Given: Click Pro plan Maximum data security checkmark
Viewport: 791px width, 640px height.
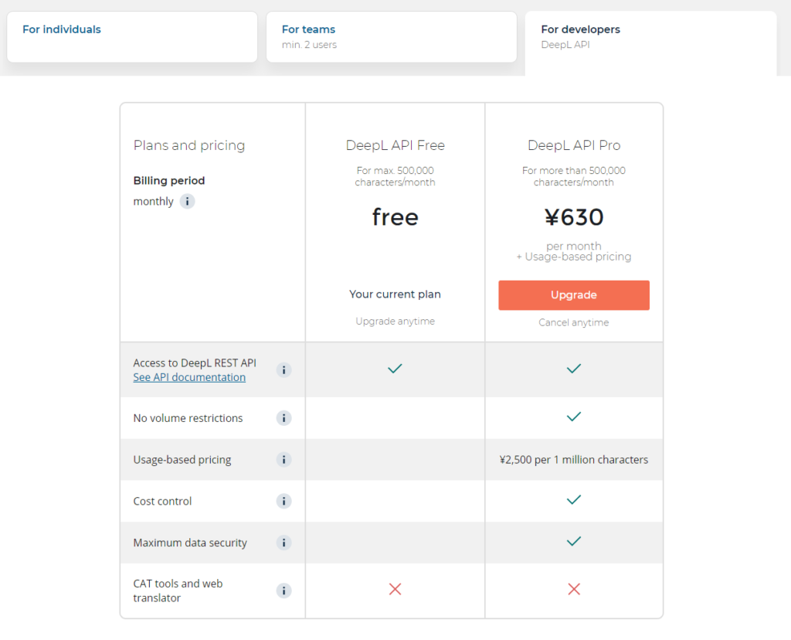Looking at the screenshot, I should click(x=574, y=541).
